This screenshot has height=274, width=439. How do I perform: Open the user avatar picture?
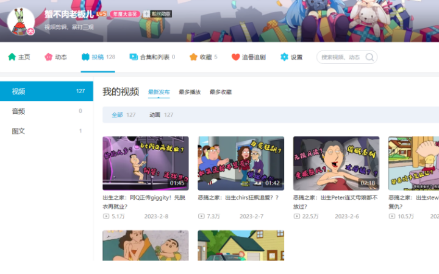21,21
